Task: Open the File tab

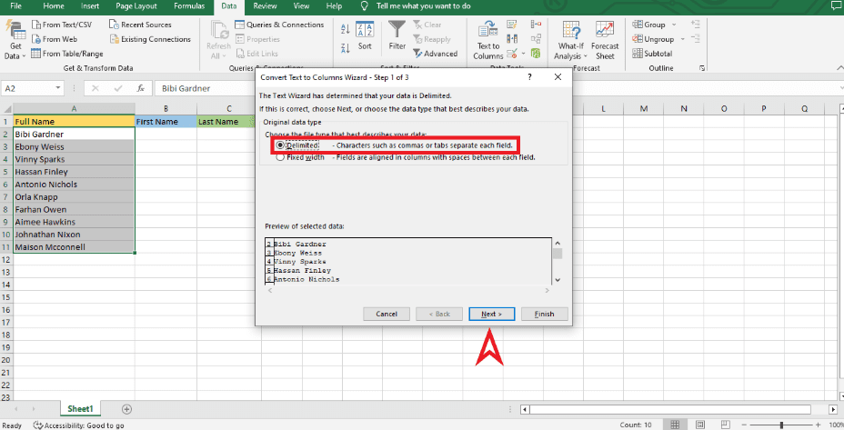Action: tap(16, 6)
